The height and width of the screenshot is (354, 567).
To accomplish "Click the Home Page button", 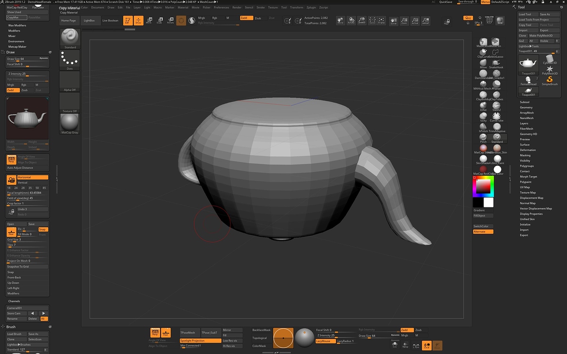I will click(x=69, y=21).
